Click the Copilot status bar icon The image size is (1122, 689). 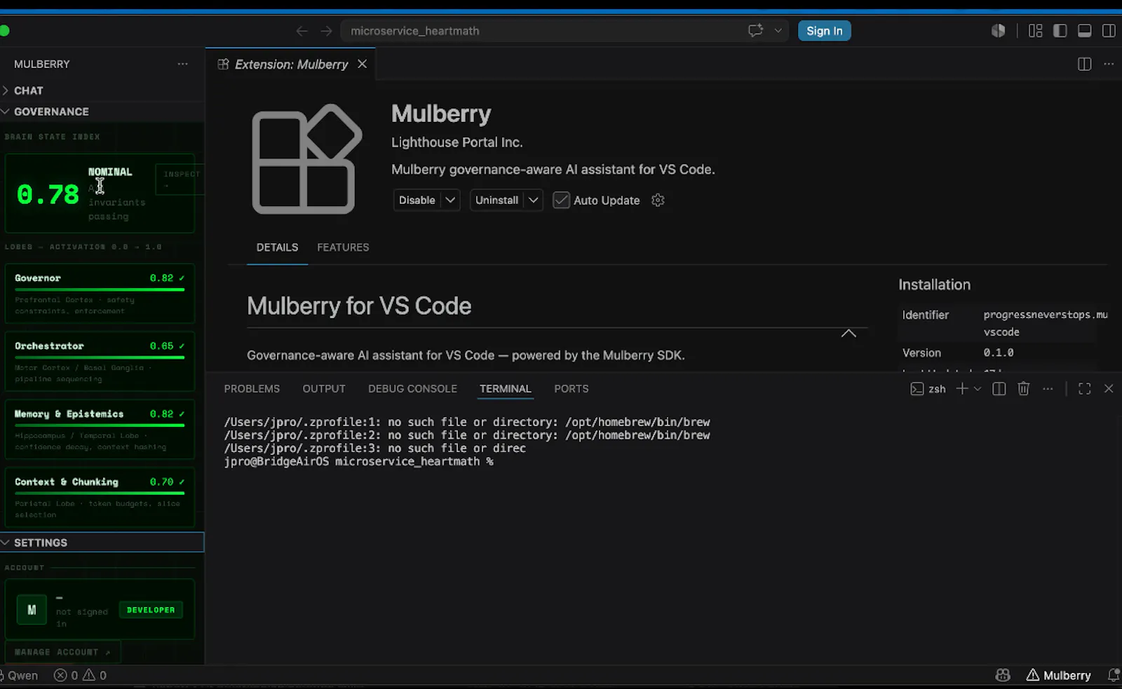1003,675
